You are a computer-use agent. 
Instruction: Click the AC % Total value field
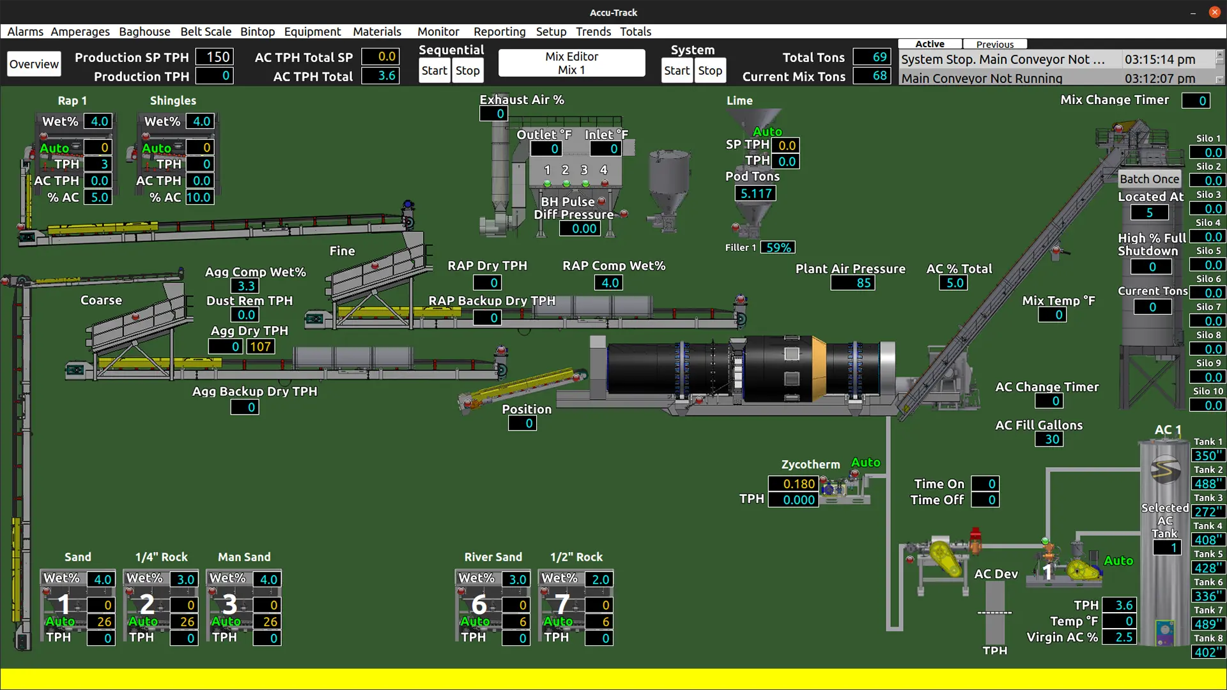pyautogui.click(x=953, y=282)
